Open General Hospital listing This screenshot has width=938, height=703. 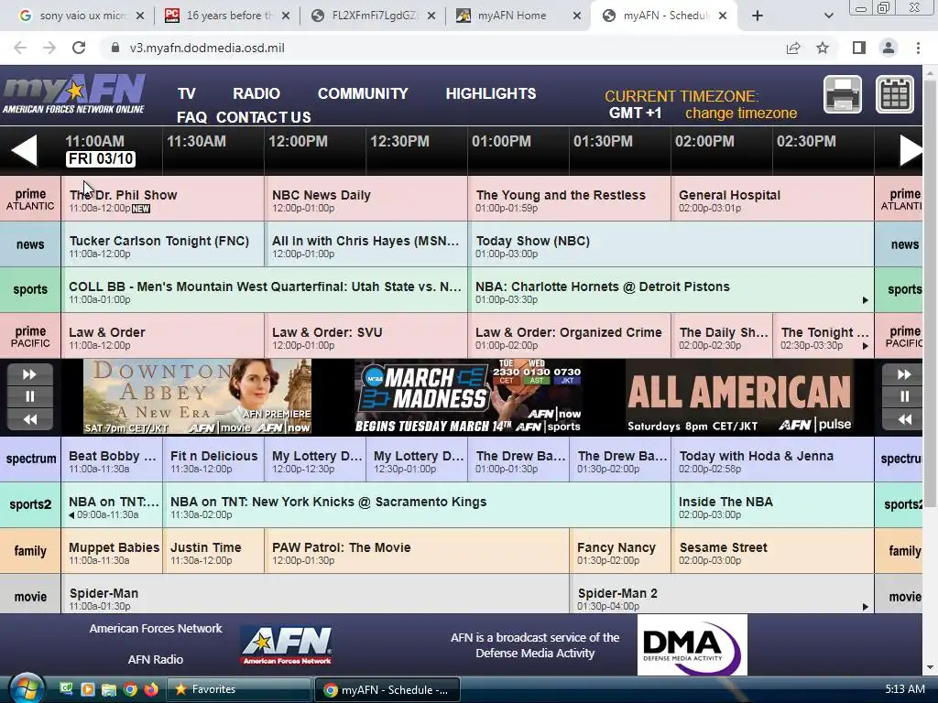(773, 199)
